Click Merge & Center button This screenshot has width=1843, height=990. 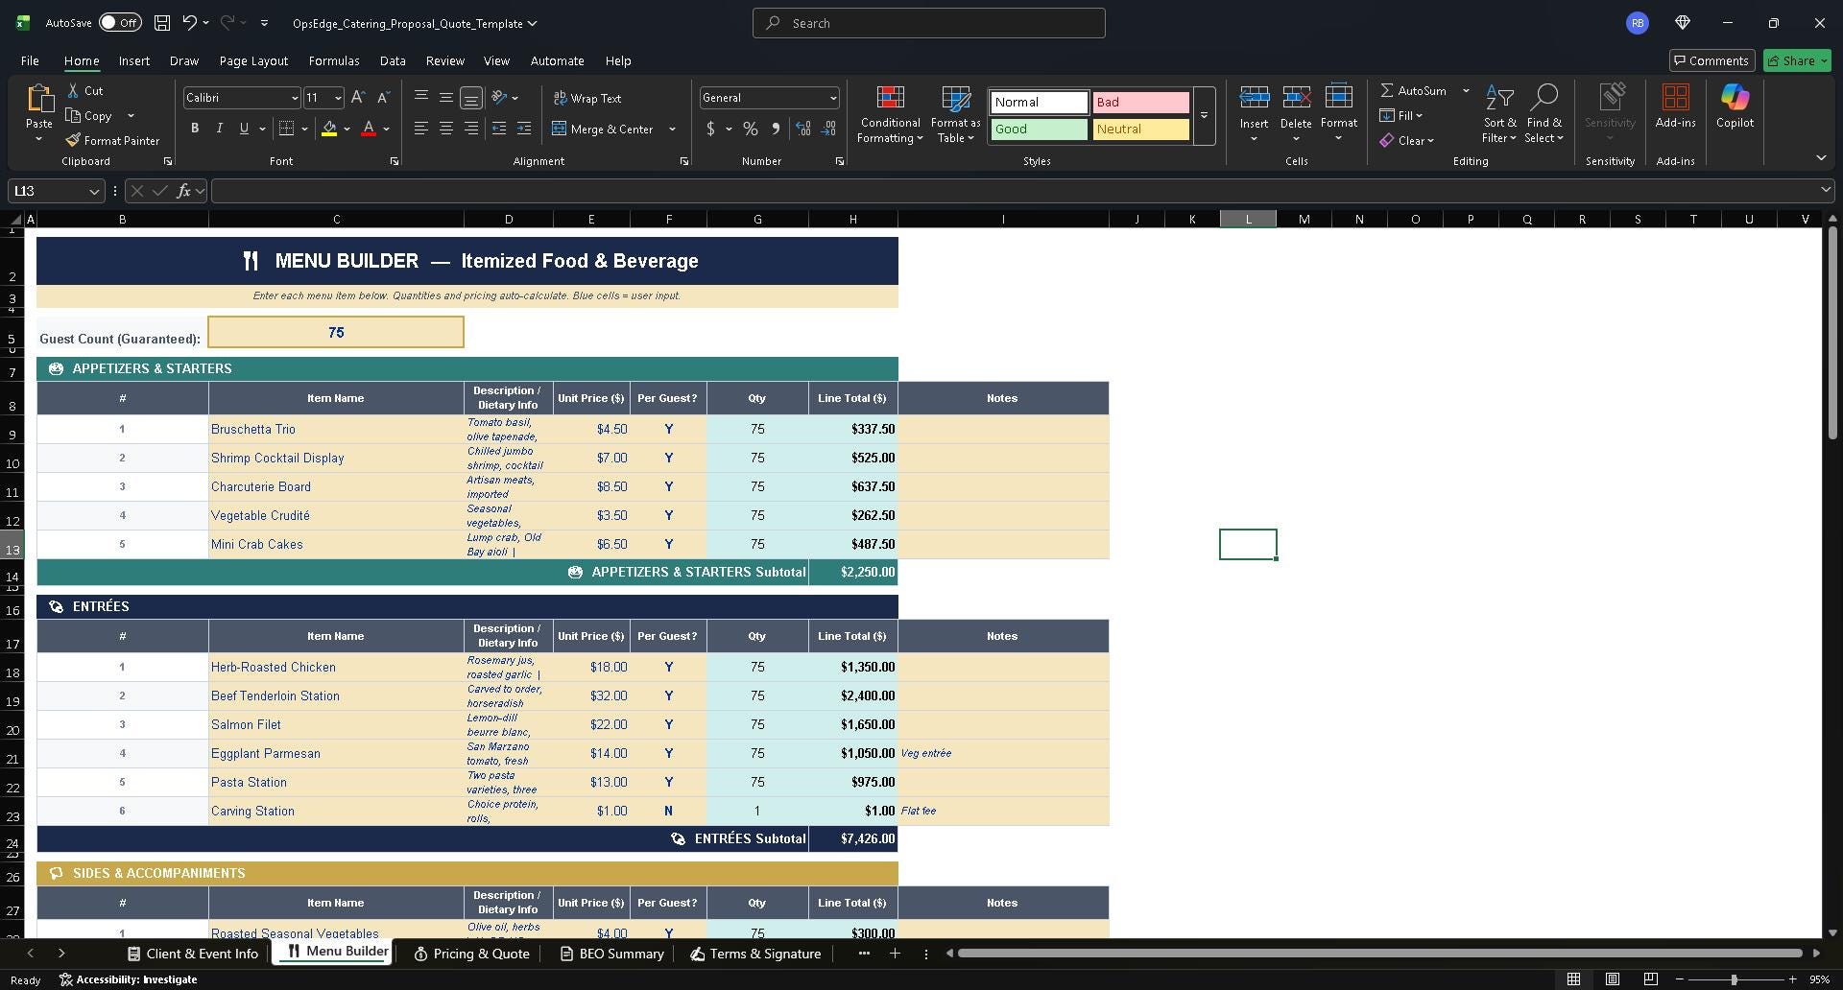[x=603, y=129]
